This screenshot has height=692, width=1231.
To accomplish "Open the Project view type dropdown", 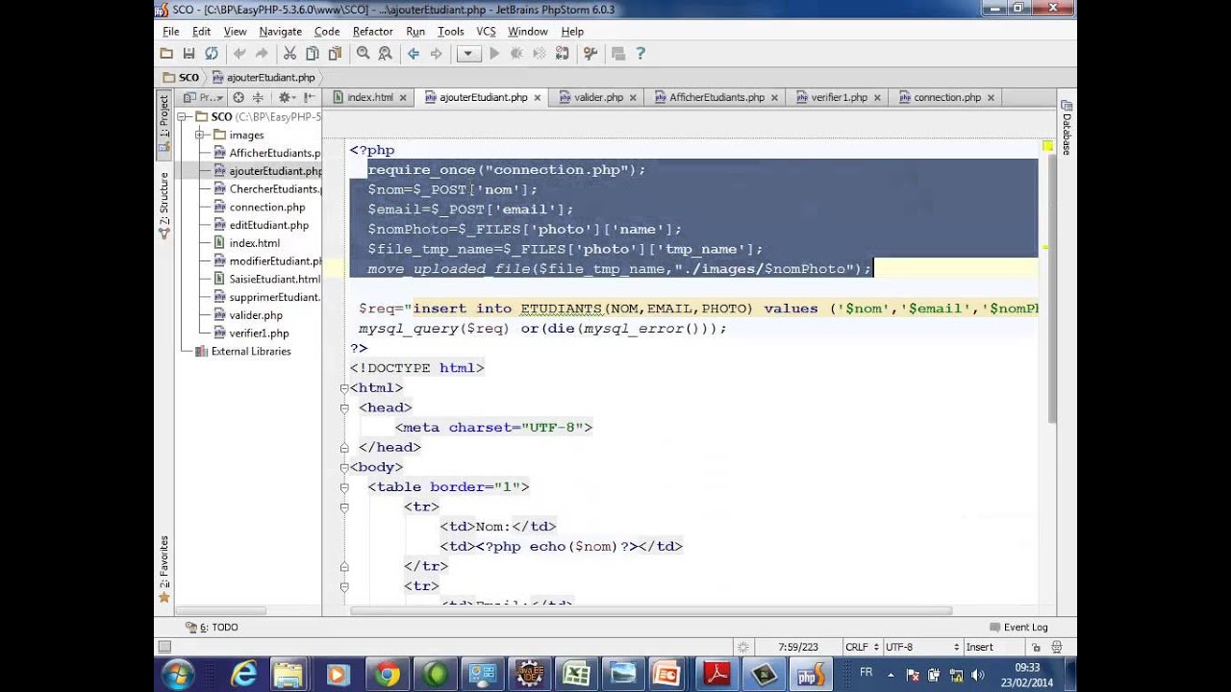I will 203,97.
